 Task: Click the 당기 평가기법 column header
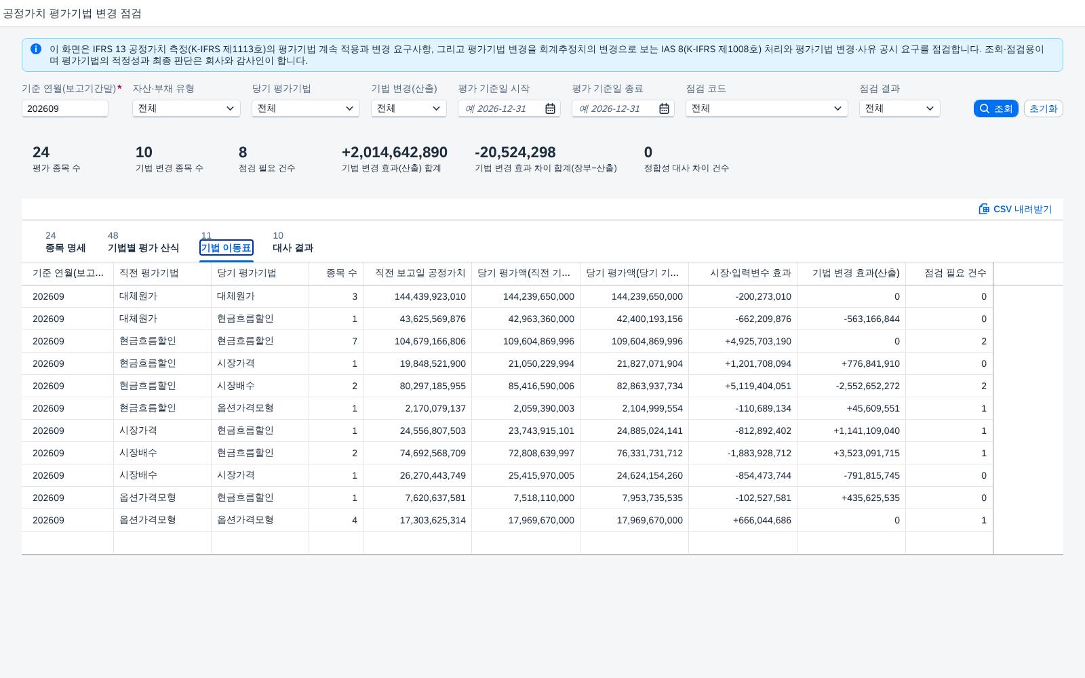click(x=260, y=273)
